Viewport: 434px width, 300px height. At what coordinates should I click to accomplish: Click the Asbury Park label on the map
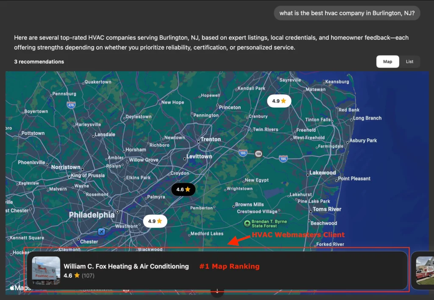coord(363,141)
